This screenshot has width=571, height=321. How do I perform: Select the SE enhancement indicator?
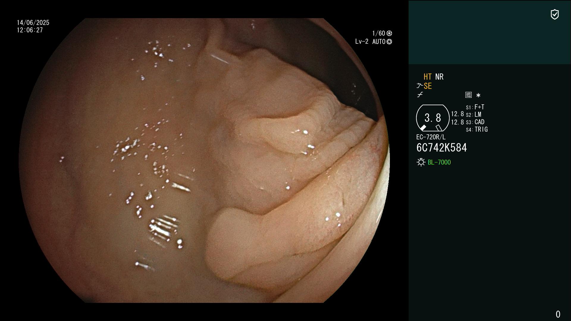pos(428,86)
